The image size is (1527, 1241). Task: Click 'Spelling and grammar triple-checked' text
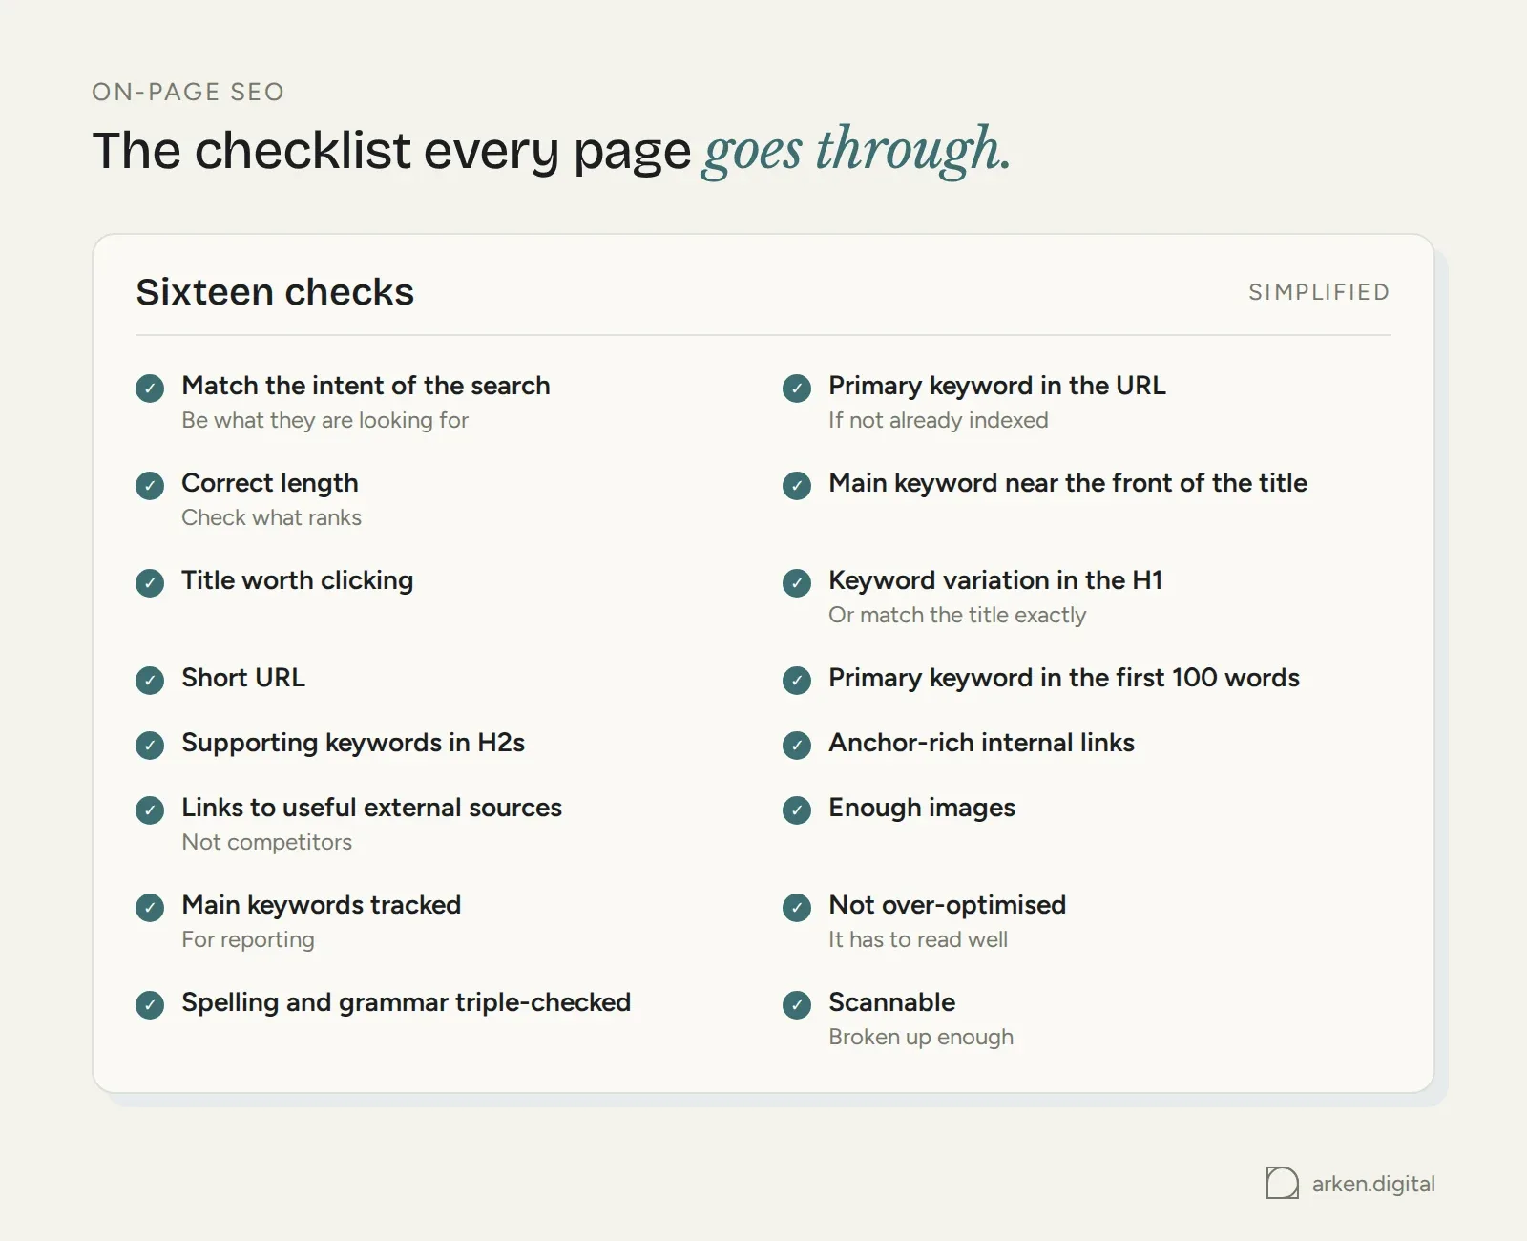[407, 1002]
